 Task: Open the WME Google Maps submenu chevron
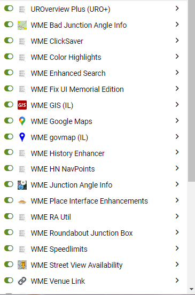[x=177, y=120]
